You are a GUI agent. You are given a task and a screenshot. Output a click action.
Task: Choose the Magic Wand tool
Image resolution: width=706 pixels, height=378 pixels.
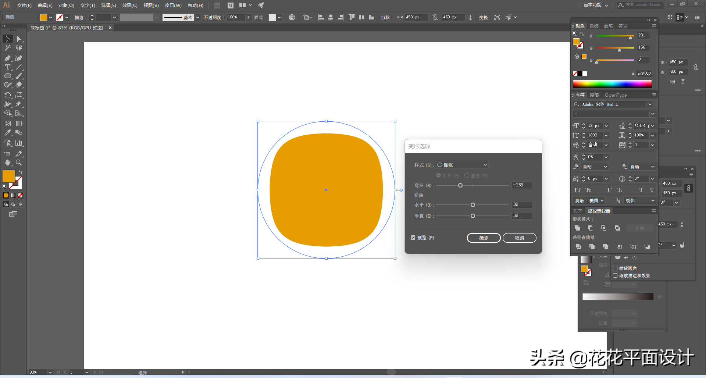(8, 48)
